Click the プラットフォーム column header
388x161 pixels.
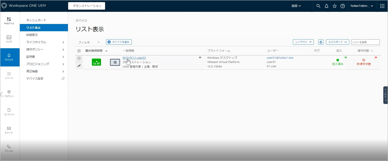pyautogui.click(x=219, y=51)
